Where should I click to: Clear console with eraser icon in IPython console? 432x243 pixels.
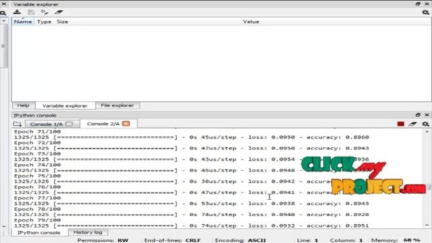tap(412, 124)
